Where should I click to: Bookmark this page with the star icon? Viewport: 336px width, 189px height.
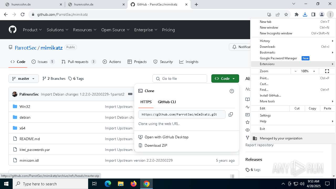pyautogui.click(x=286, y=14)
